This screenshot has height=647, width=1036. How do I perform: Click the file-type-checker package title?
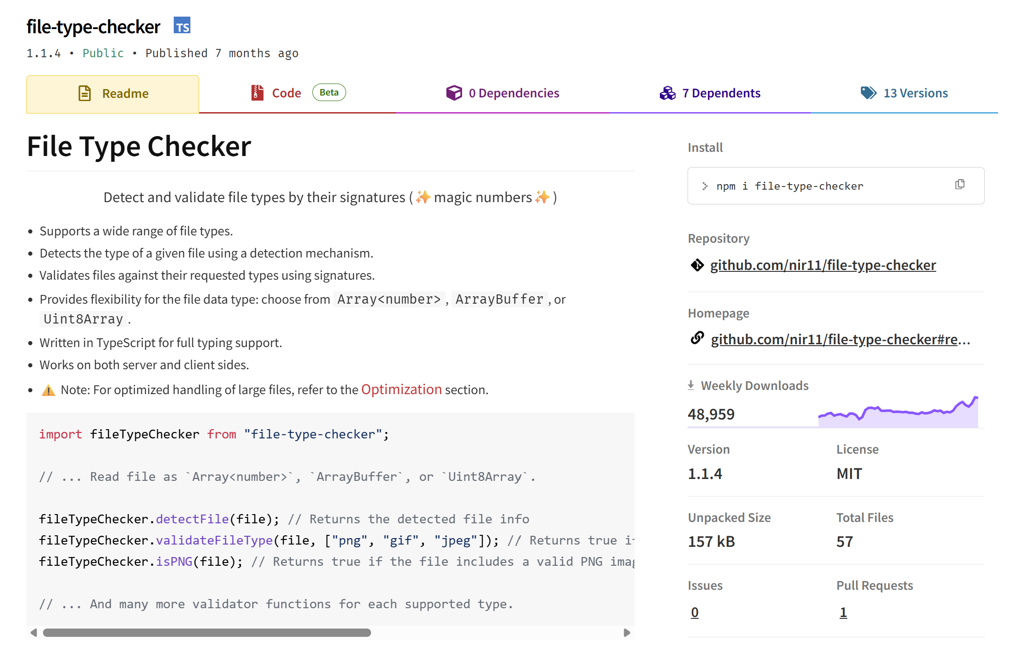tap(93, 27)
